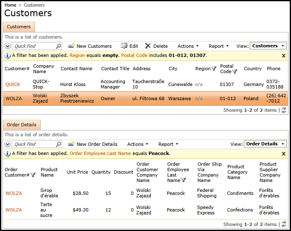The height and width of the screenshot is (231, 291).
Task: Click the Order Customer# filter funnel icon
Action: (x=33, y=175)
